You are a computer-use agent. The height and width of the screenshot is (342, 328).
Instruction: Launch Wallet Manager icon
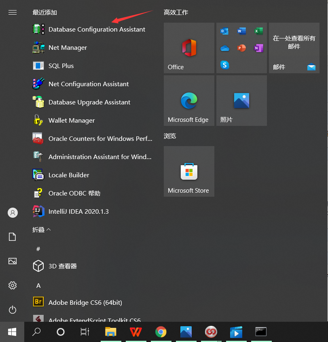click(x=38, y=120)
